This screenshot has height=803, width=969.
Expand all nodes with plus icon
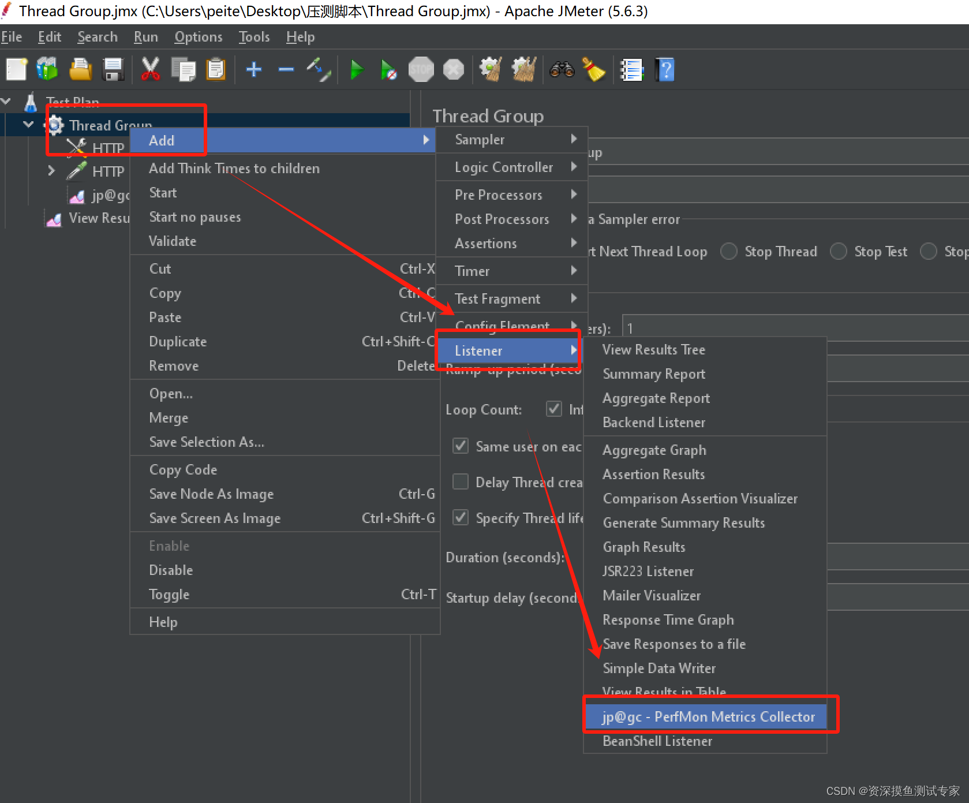(254, 70)
